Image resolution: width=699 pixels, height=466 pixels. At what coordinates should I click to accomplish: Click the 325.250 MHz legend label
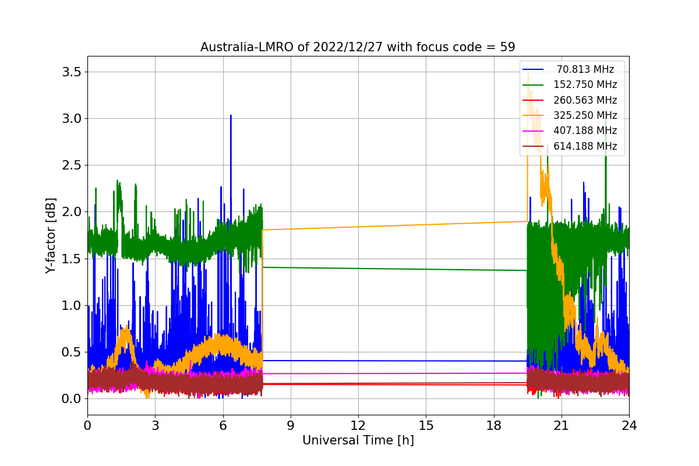pos(585,115)
